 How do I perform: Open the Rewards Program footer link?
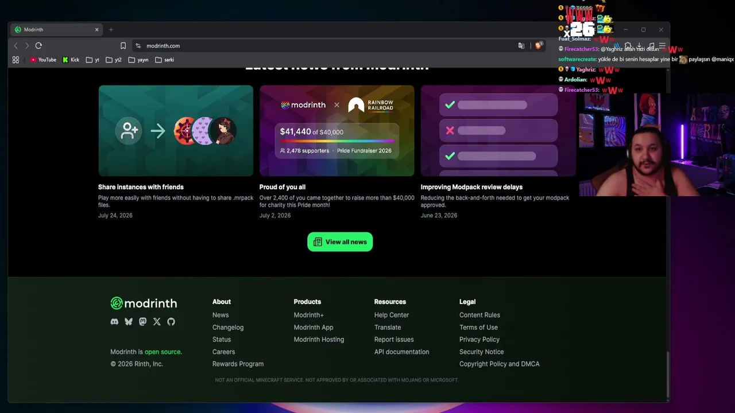tap(238, 364)
